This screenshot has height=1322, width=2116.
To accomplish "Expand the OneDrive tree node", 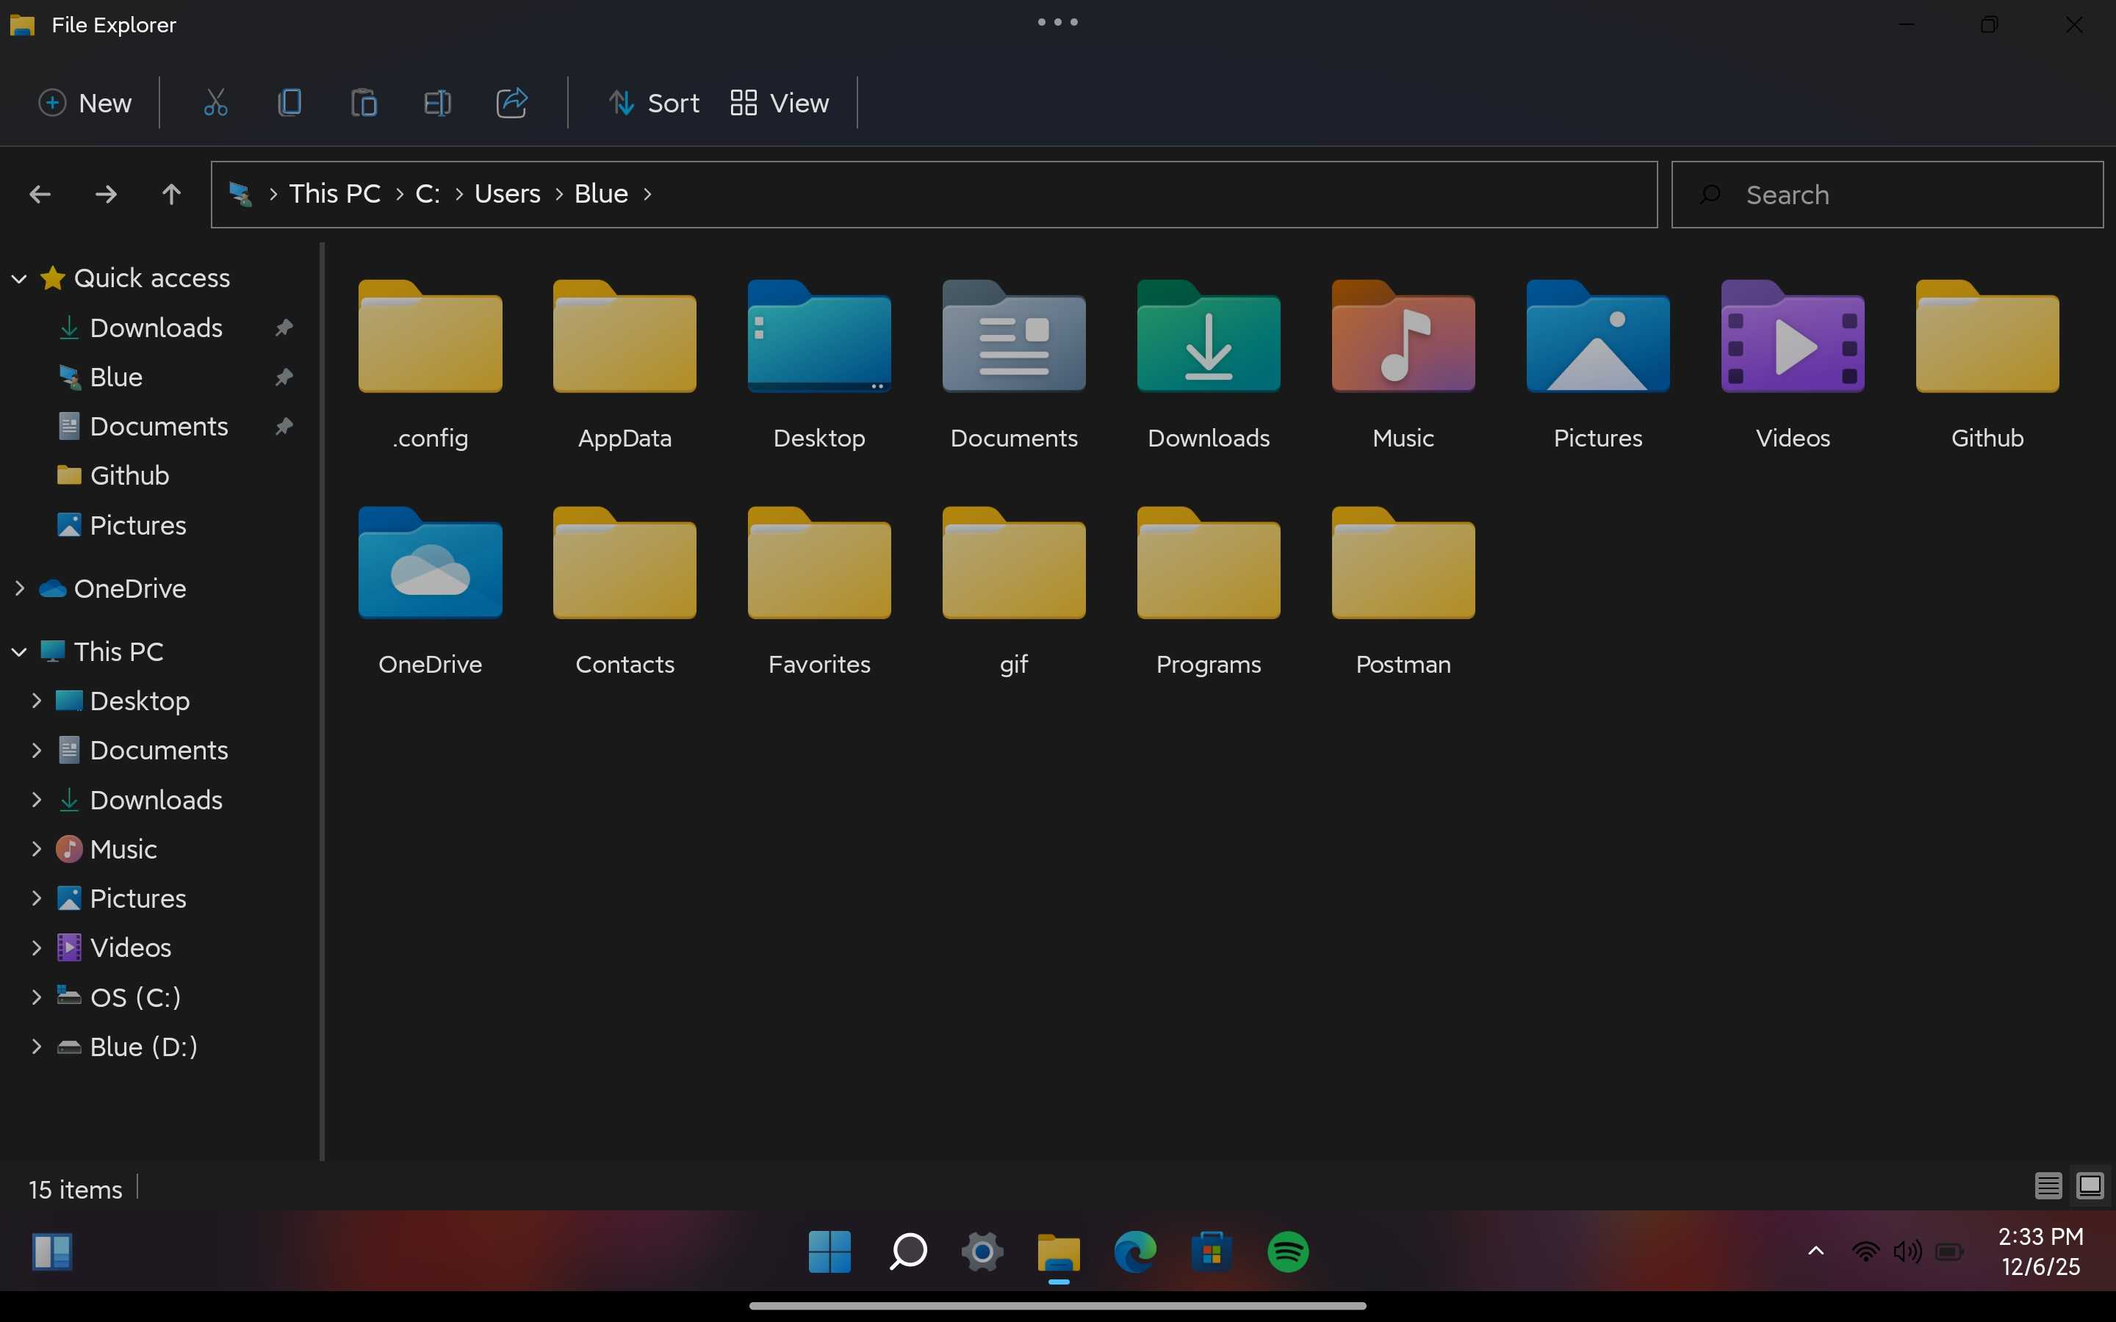I will [x=19, y=588].
